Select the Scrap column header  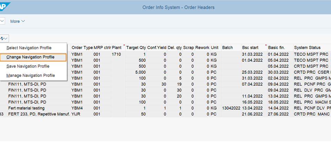click(188, 48)
